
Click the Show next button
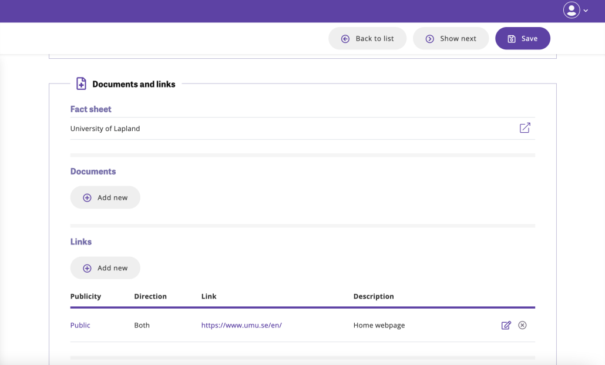(451, 39)
